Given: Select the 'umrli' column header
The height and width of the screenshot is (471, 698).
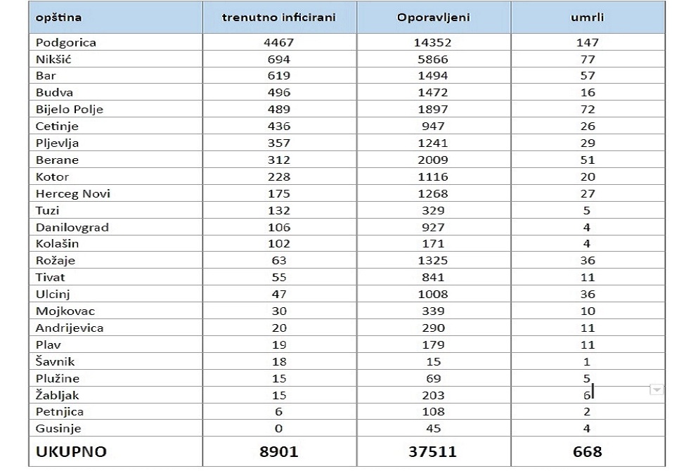Looking at the screenshot, I should tap(587, 18).
